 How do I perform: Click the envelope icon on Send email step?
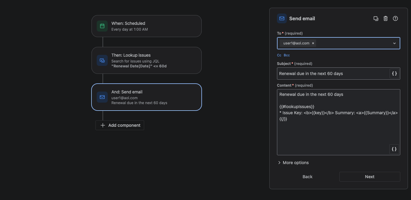pos(102,97)
